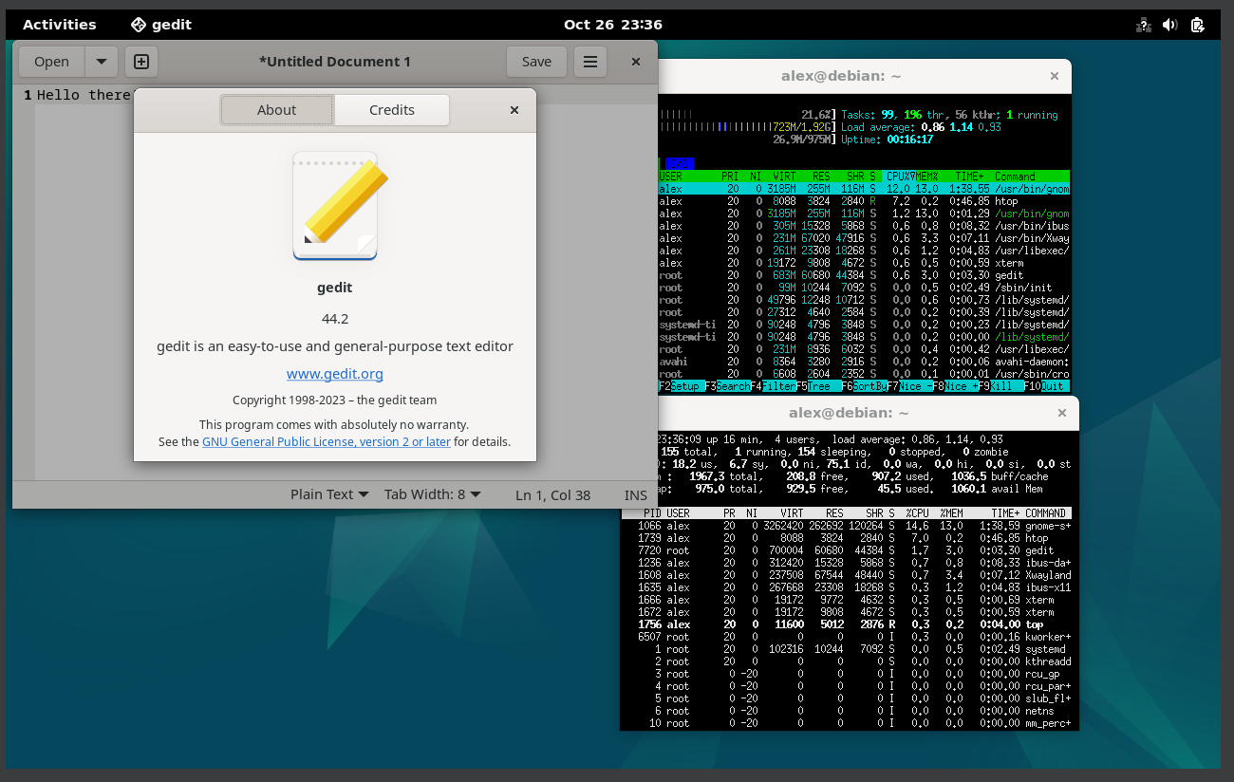Switch to the Credits tab
Viewport: 1234px width, 782px height.
click(391, 110)
